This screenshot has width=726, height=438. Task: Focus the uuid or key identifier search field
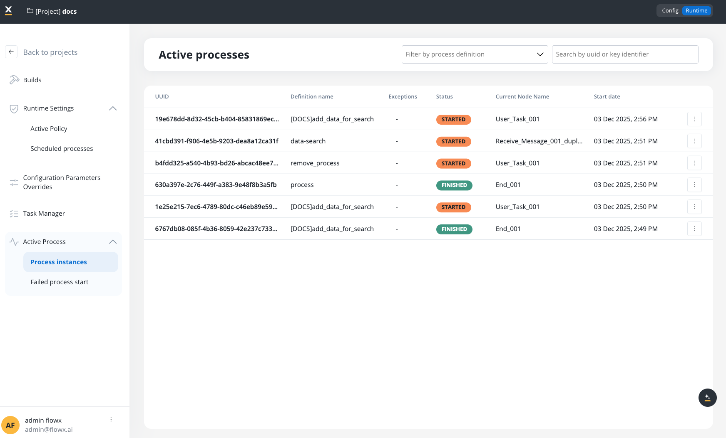click(624, 54)
